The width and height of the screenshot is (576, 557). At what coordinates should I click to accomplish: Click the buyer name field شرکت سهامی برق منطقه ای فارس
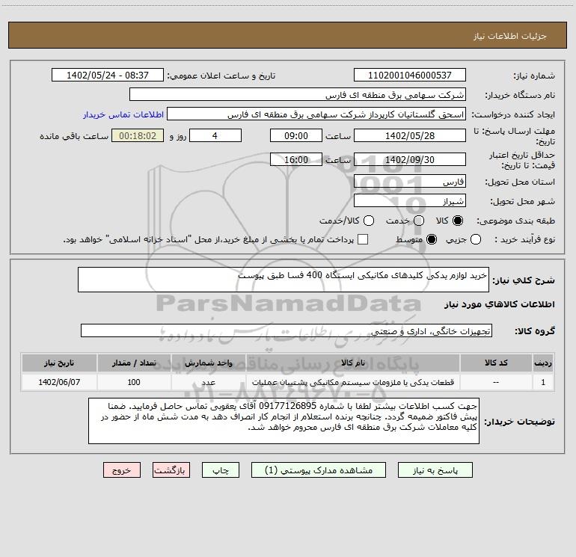pos(298,95)
